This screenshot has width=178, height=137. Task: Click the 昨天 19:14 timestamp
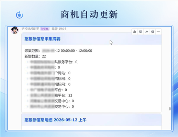tap(59, 29)
